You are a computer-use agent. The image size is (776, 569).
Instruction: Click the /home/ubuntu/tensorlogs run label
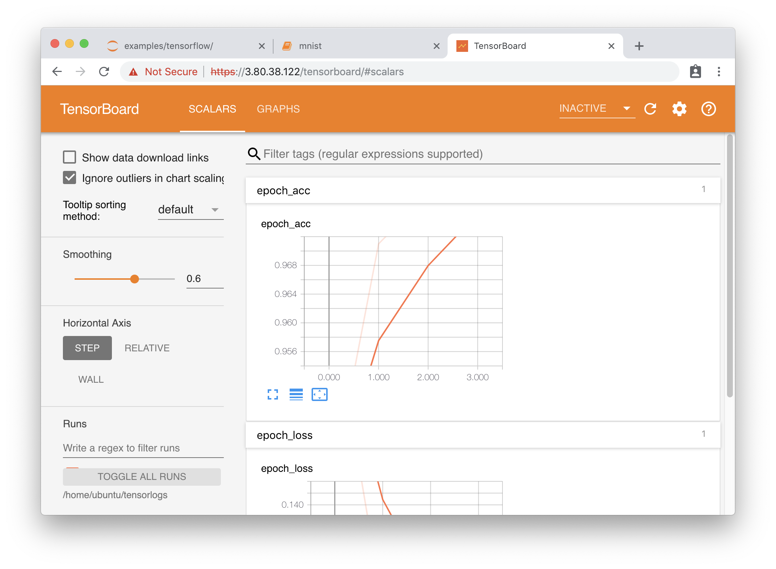tap(115, 495)
